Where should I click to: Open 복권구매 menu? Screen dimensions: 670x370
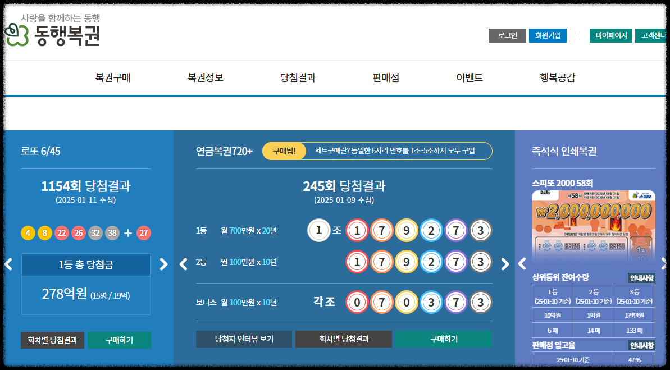click(x=113, y=77)
